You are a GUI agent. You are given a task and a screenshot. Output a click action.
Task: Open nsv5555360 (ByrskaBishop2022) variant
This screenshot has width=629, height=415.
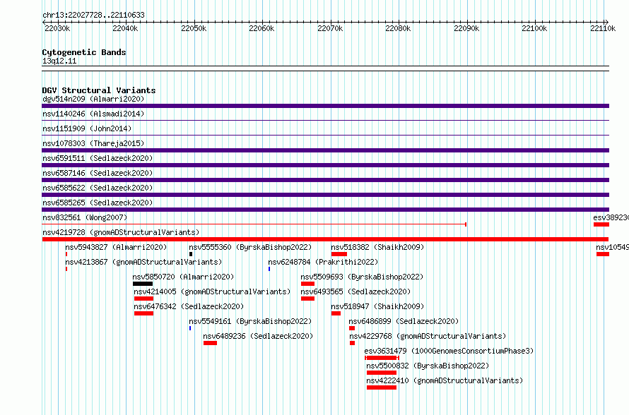250,247
